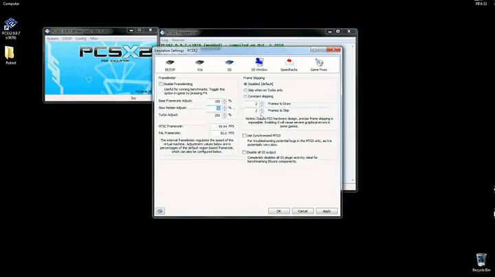The width and height of the screenshot is (495, 277).
Task: Click the Slow Motion Adjust value field
Action: pos(214,108)
